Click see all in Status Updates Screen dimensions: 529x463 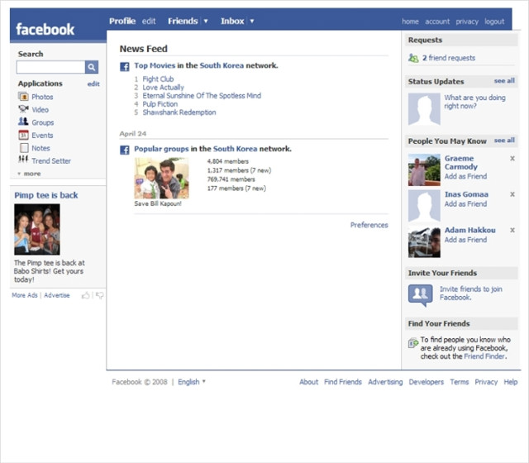[x=504, y=81]
